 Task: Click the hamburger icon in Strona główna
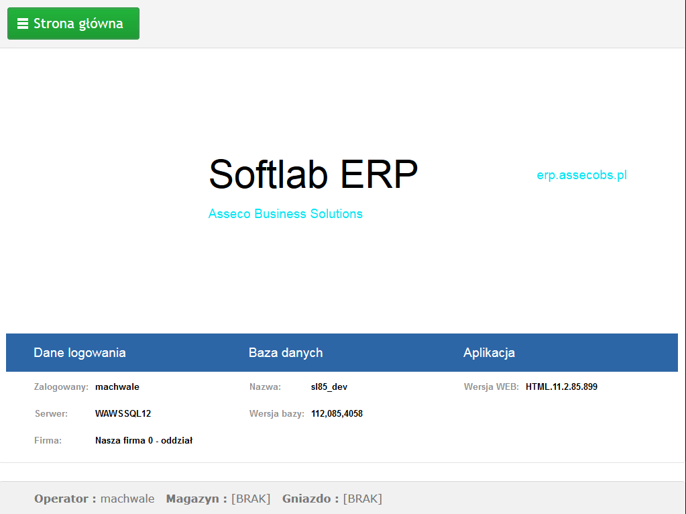pyautogui.click(x=23, y=23)
